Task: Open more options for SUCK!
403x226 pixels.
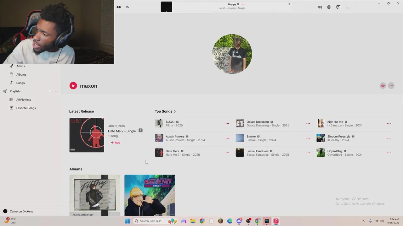Action: (227, 124)
